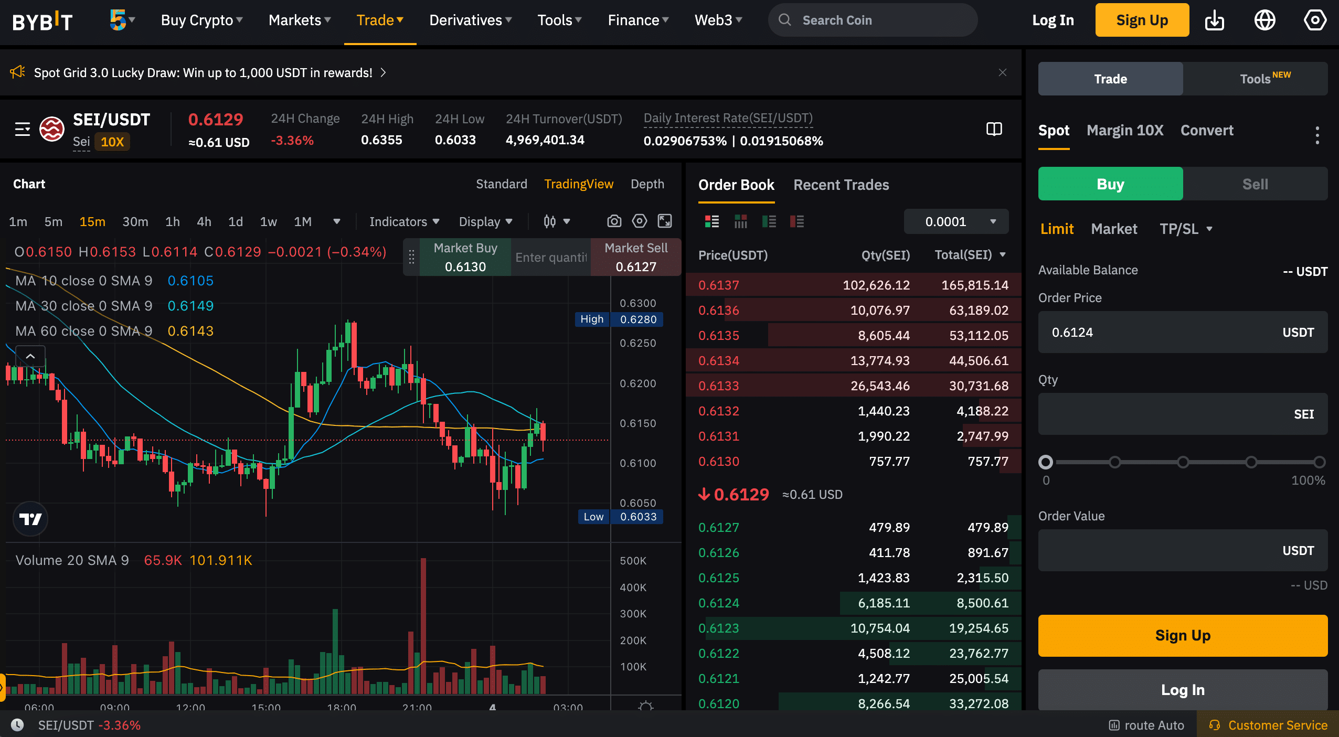Viewport: 1339px width, 737px height.
Task: Open chart settings gear icon
Action: (x=639, y=221)
